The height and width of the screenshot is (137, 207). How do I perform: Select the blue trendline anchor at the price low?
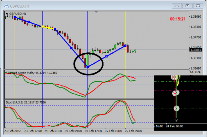click(x=88, y=67)
